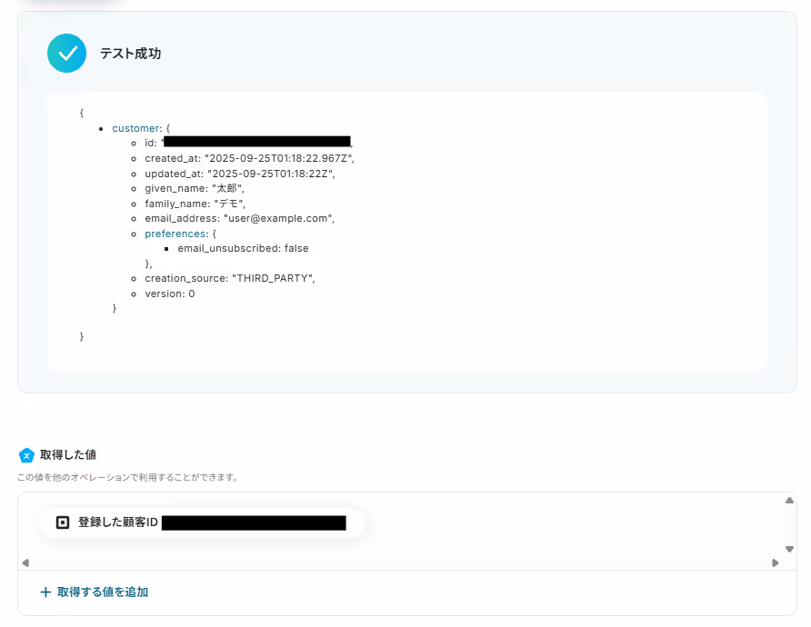Click the Square icon beside 登録した顧客ID
Screen dimensions: 811x627
coord(63,522)
